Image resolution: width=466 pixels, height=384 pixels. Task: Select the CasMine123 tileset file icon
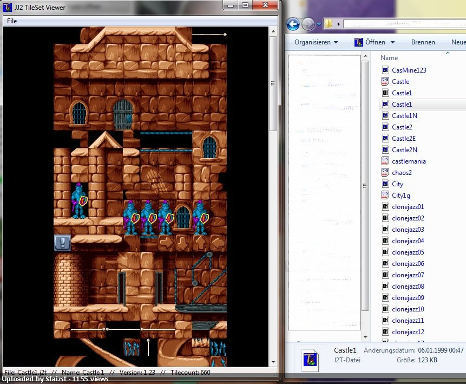click(x=385, y=70)
